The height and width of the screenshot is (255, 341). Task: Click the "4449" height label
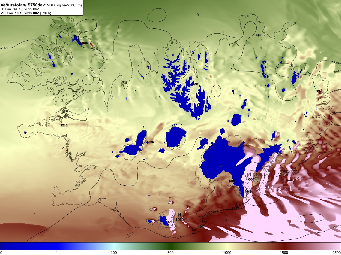pyautogui.click(x=248, y=192)
